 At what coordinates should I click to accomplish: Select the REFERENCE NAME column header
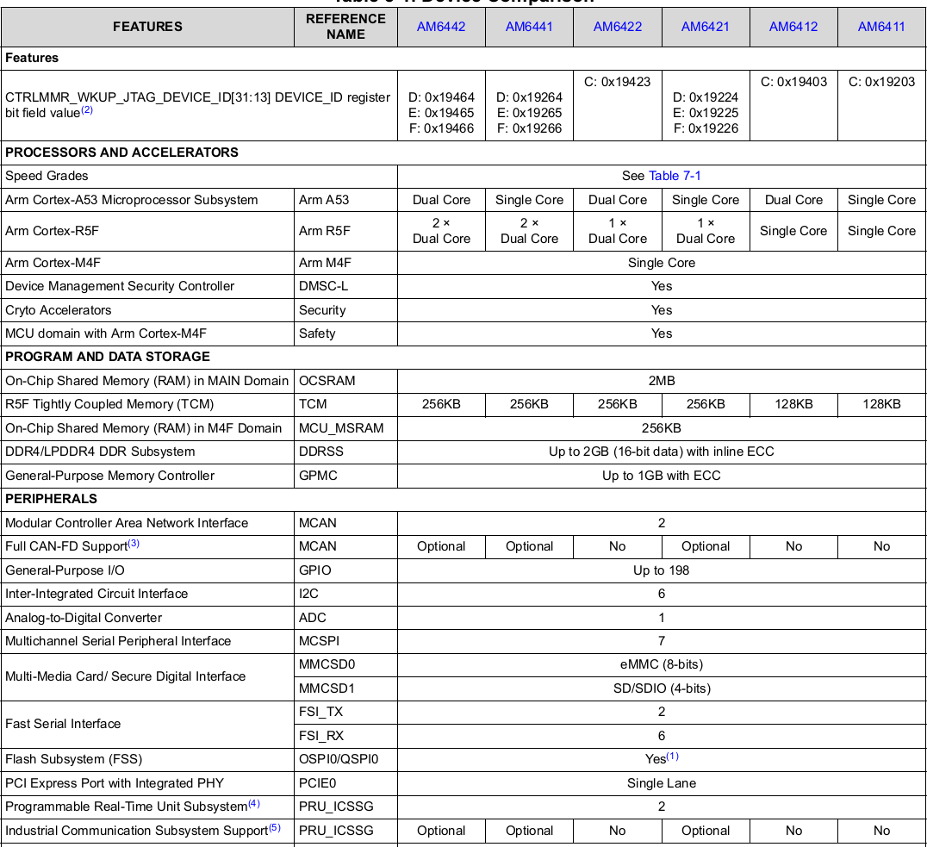[345, 27]
